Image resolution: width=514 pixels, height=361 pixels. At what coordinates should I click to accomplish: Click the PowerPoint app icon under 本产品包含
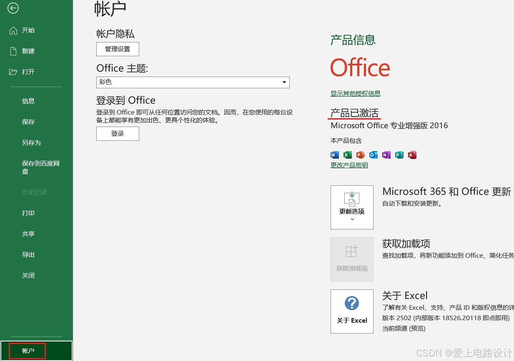coord(361,155)
